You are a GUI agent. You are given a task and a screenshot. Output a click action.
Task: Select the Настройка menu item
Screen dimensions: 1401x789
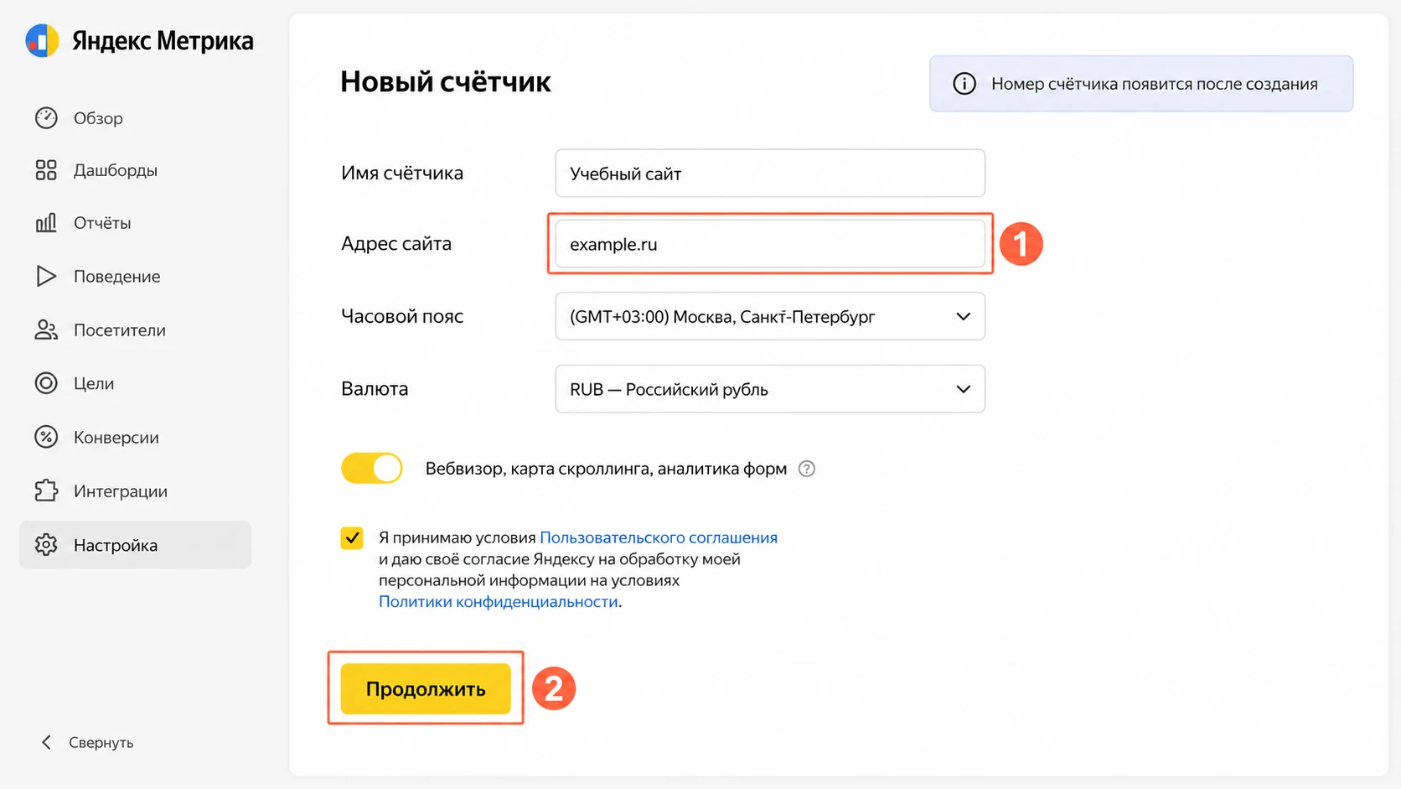135,545
